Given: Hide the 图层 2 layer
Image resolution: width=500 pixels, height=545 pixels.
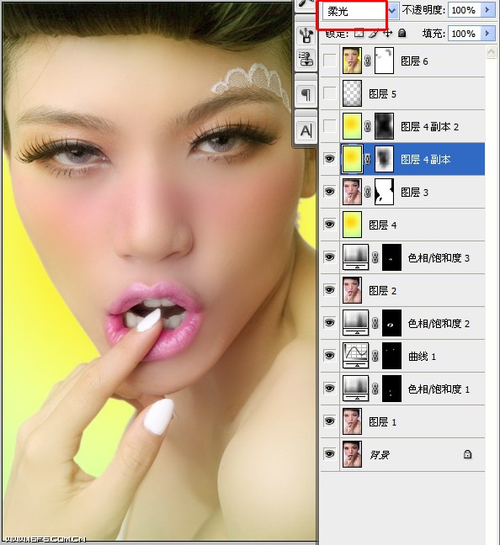Looking at the screenshot, I should point(329,290).
